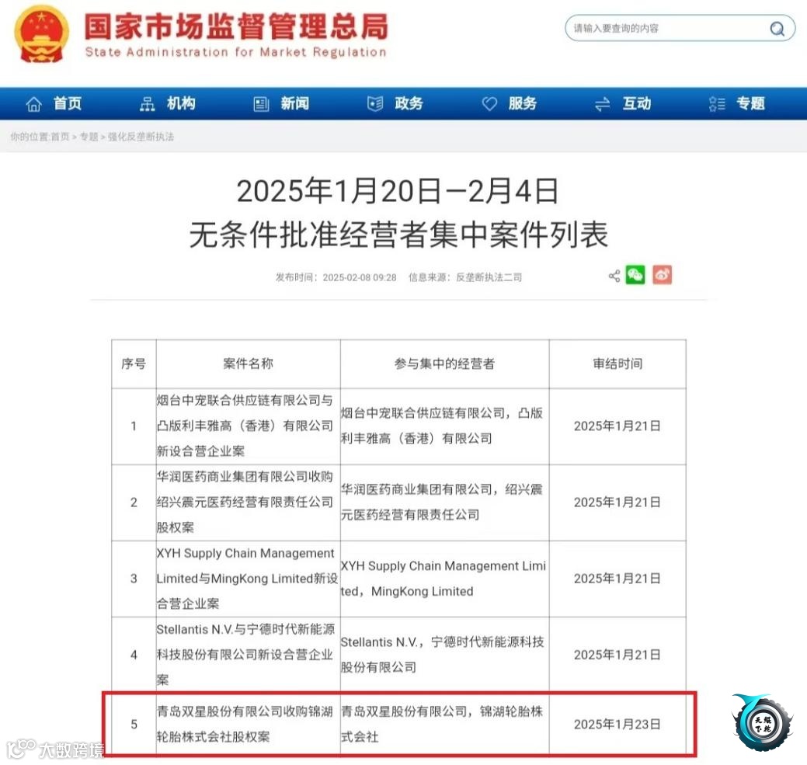Select case name 青岛双星股份有限公司收购锦湖轮胎
Screen dimensions: 807x765
[x=245, y=724]
